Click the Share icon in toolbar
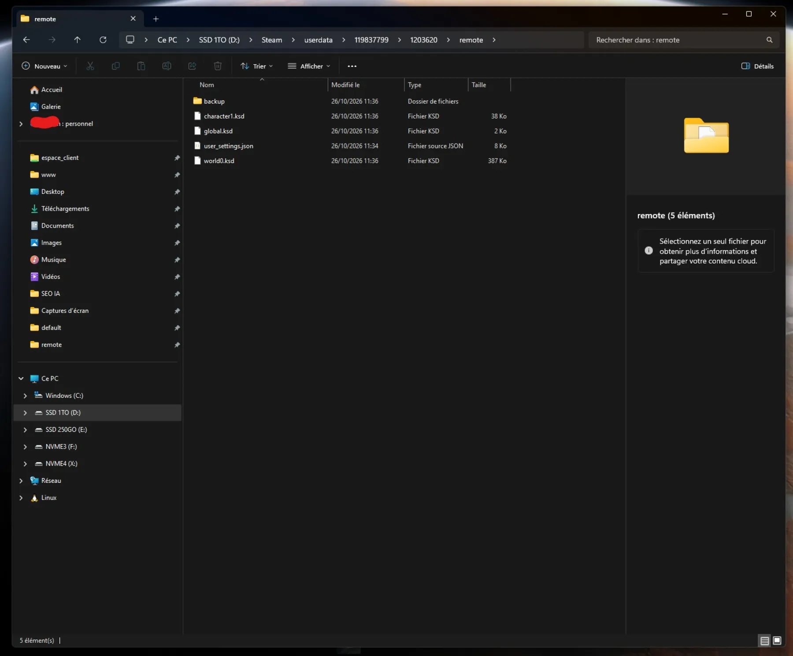793x656 pixels. pos(192,66)
